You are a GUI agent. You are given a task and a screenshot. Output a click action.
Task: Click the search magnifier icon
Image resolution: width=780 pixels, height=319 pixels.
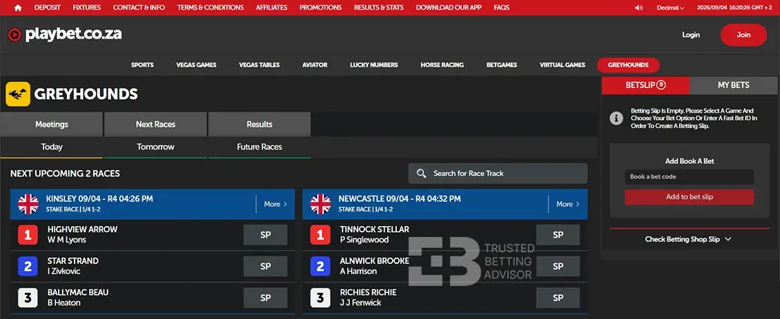pos(421,174)
